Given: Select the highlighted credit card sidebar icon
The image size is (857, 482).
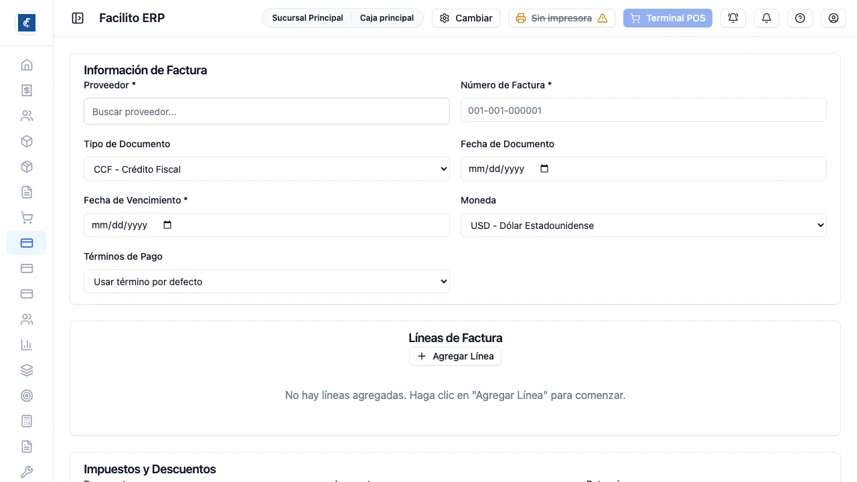Looking at the screenshot, I should [x=27, y=243].
